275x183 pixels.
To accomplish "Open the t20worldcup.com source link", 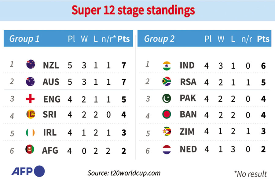I will (x=124, y=173).
